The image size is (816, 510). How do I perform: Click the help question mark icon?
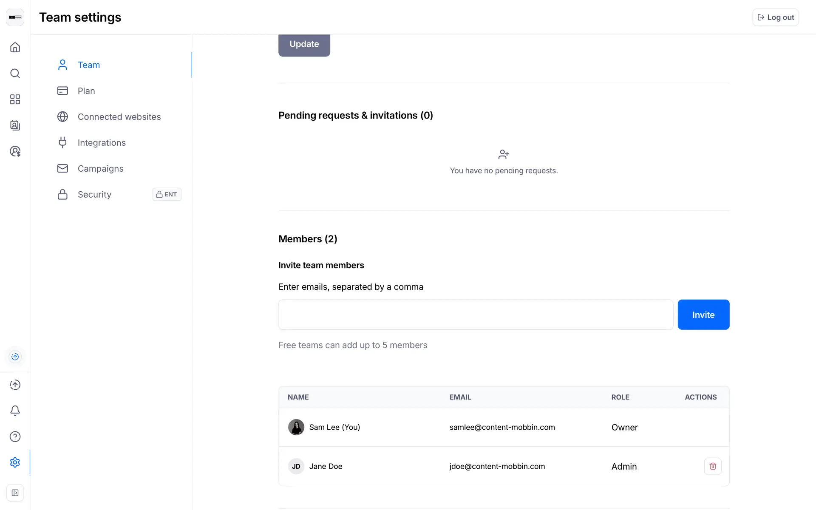[x=15, y=436]
